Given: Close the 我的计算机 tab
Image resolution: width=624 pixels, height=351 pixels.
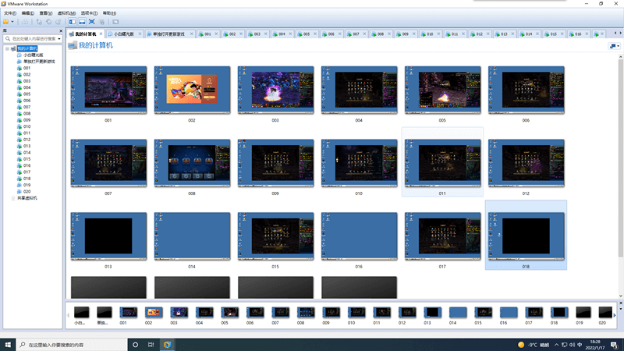Looking at the screenshot, I should (101, 34).
